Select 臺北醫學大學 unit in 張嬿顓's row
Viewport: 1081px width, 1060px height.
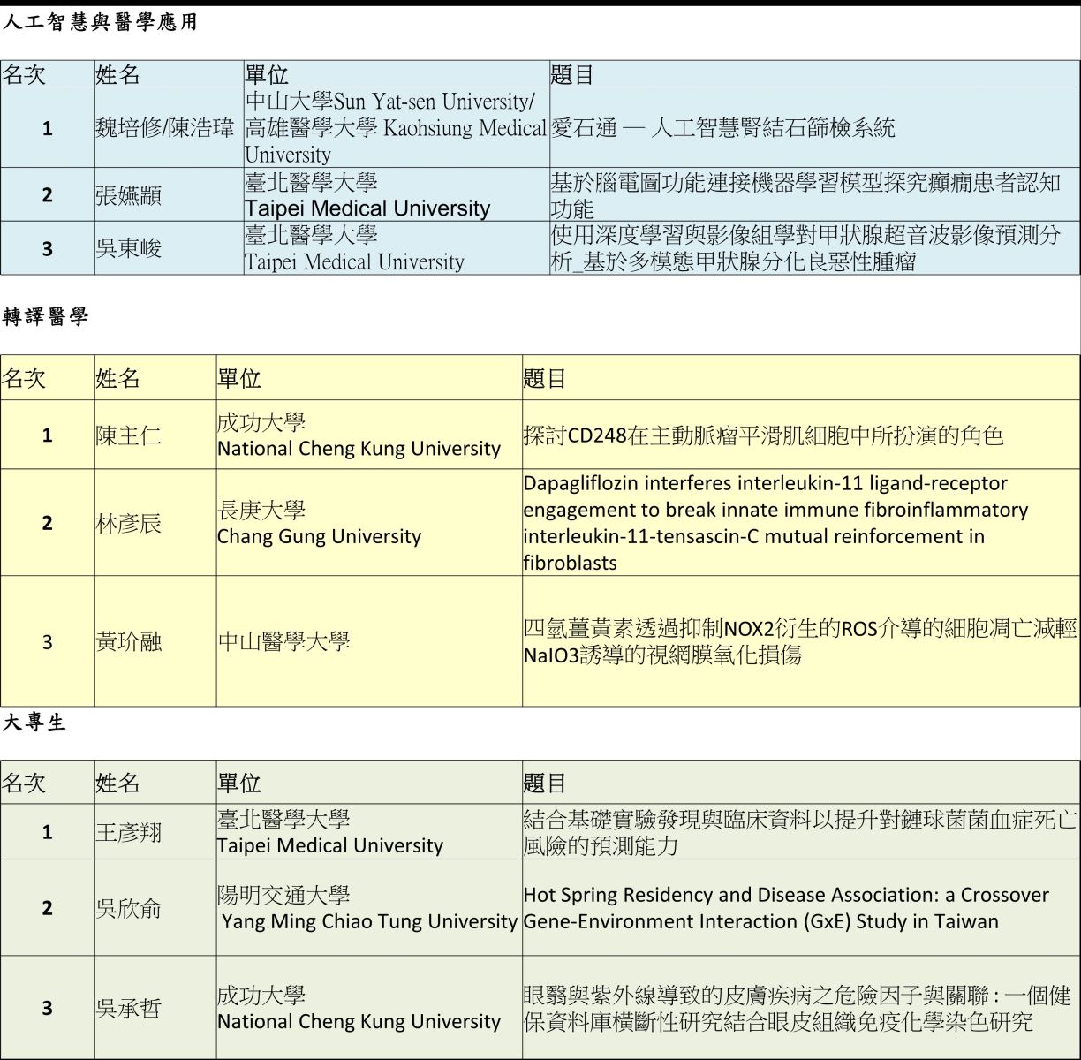coord(367,195)
